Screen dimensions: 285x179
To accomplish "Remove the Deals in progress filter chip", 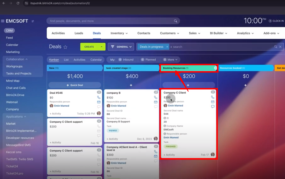I will [x=167, y=47].
